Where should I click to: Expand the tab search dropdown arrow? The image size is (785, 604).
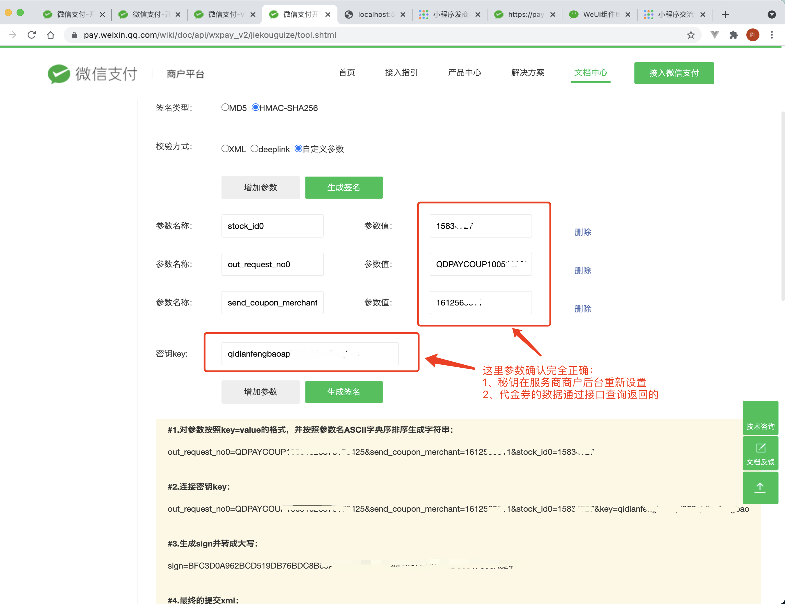(771, 15)
